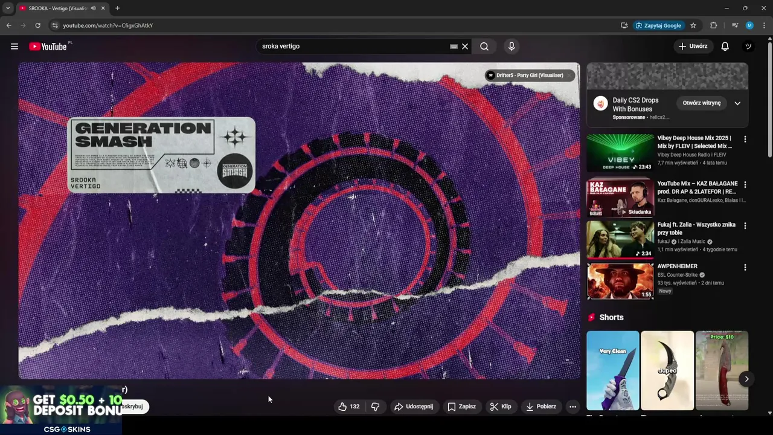
Task: Open Chrome three-dot menu
Action: (765, 25)
